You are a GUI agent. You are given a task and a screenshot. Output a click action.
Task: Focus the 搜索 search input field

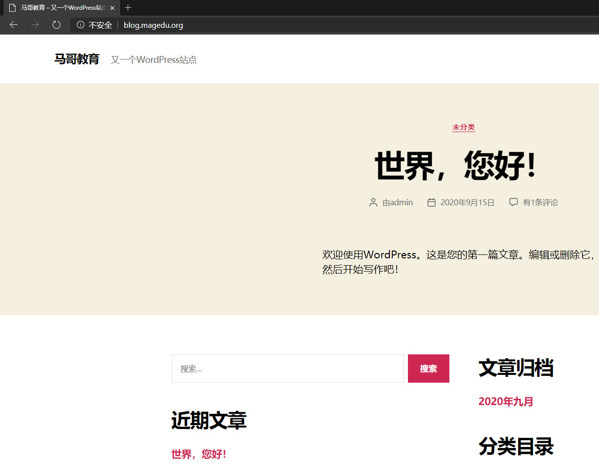(288, 369)
